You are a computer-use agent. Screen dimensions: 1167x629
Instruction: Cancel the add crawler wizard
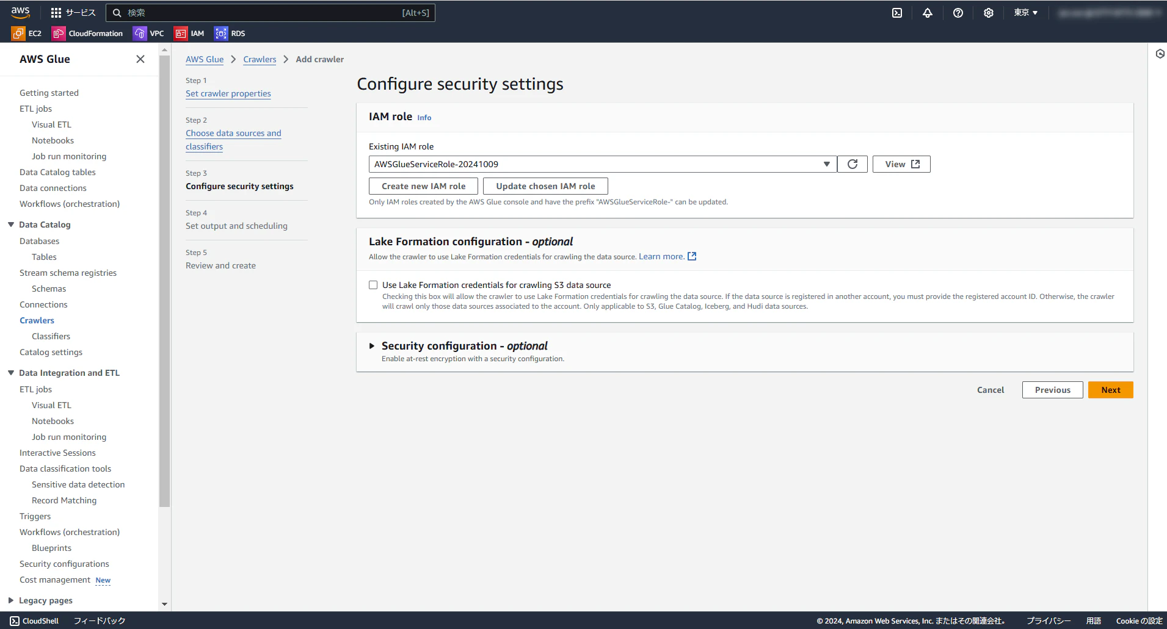(991, 390)
